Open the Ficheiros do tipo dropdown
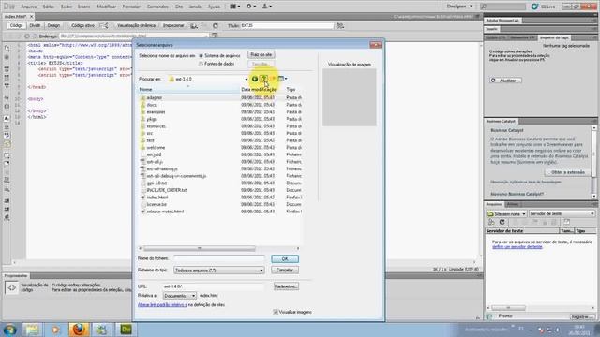The width and height of the screenshot is (600, 337). click(218, 271)
